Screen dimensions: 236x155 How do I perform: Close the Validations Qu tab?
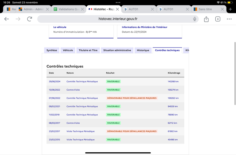(82, 9)
